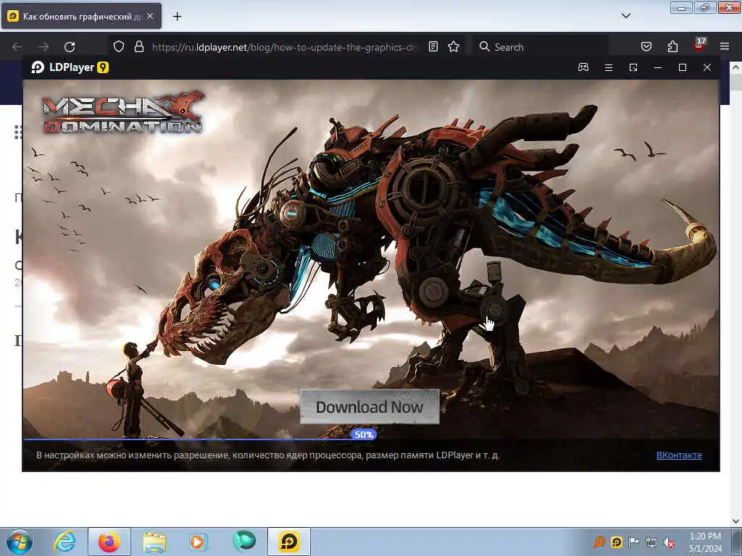Open the Action Center flag icon
742x556 pixels.
coord(633,542)
